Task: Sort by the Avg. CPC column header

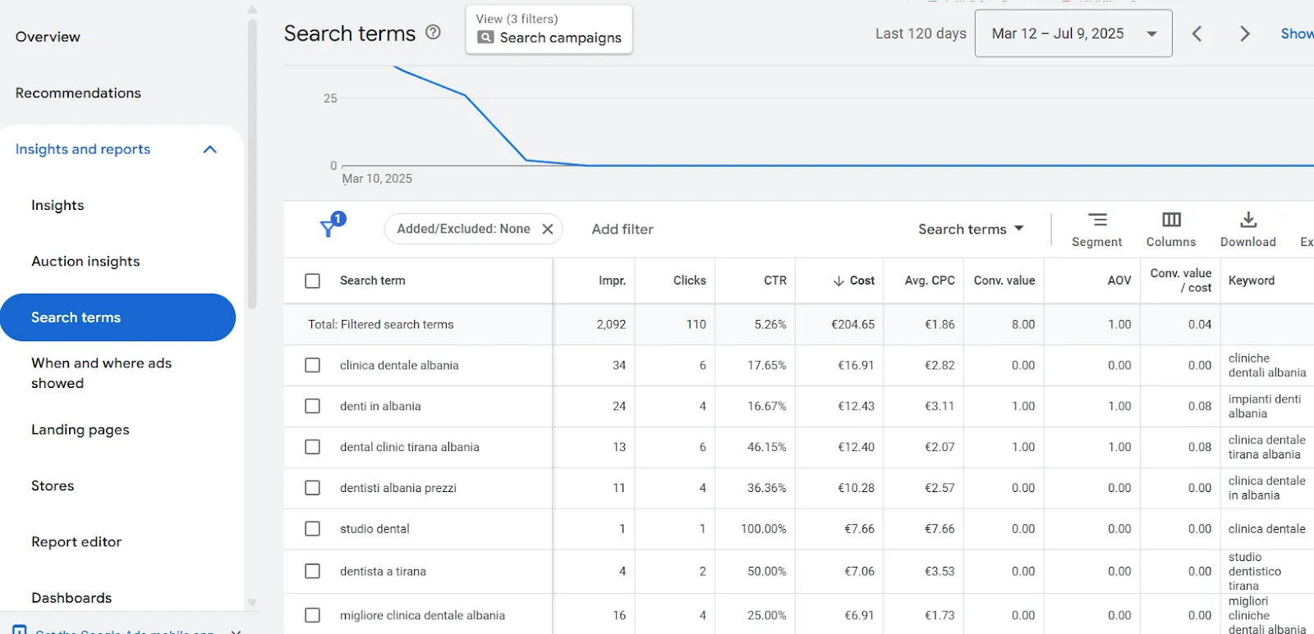Action: coord(930,281)
